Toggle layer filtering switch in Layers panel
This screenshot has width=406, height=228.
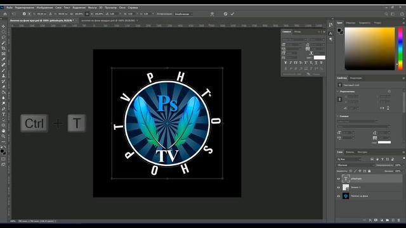(x=403, y=158)
